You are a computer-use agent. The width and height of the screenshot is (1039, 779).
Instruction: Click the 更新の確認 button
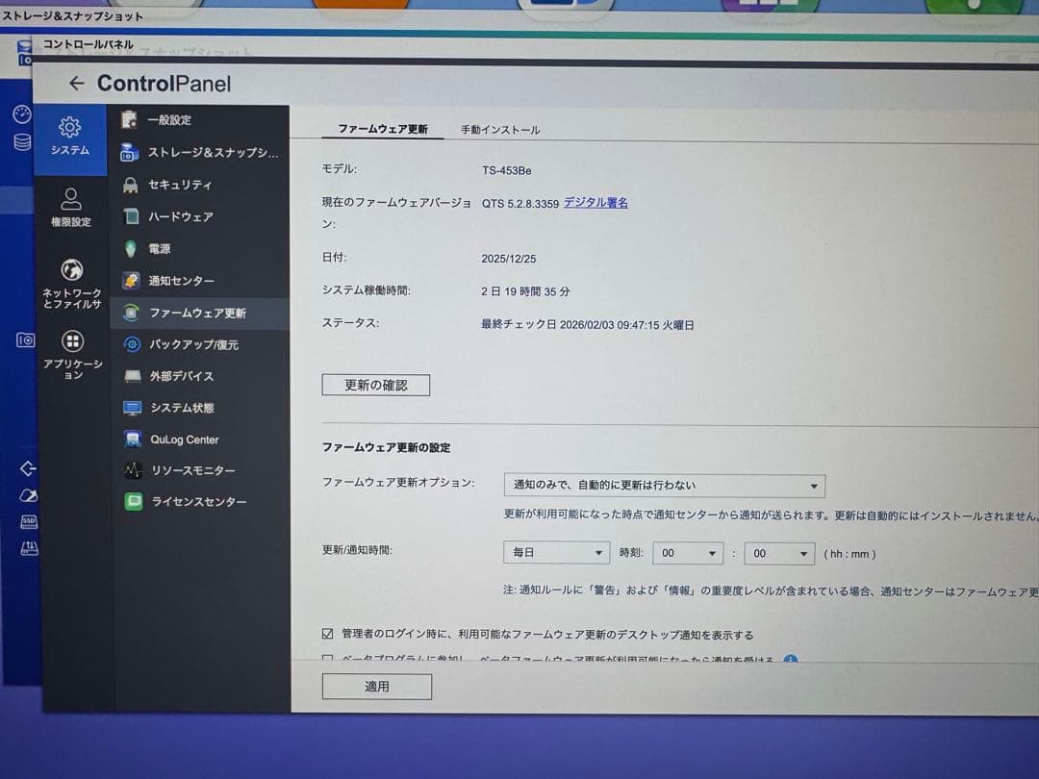(x=376, y=385)
